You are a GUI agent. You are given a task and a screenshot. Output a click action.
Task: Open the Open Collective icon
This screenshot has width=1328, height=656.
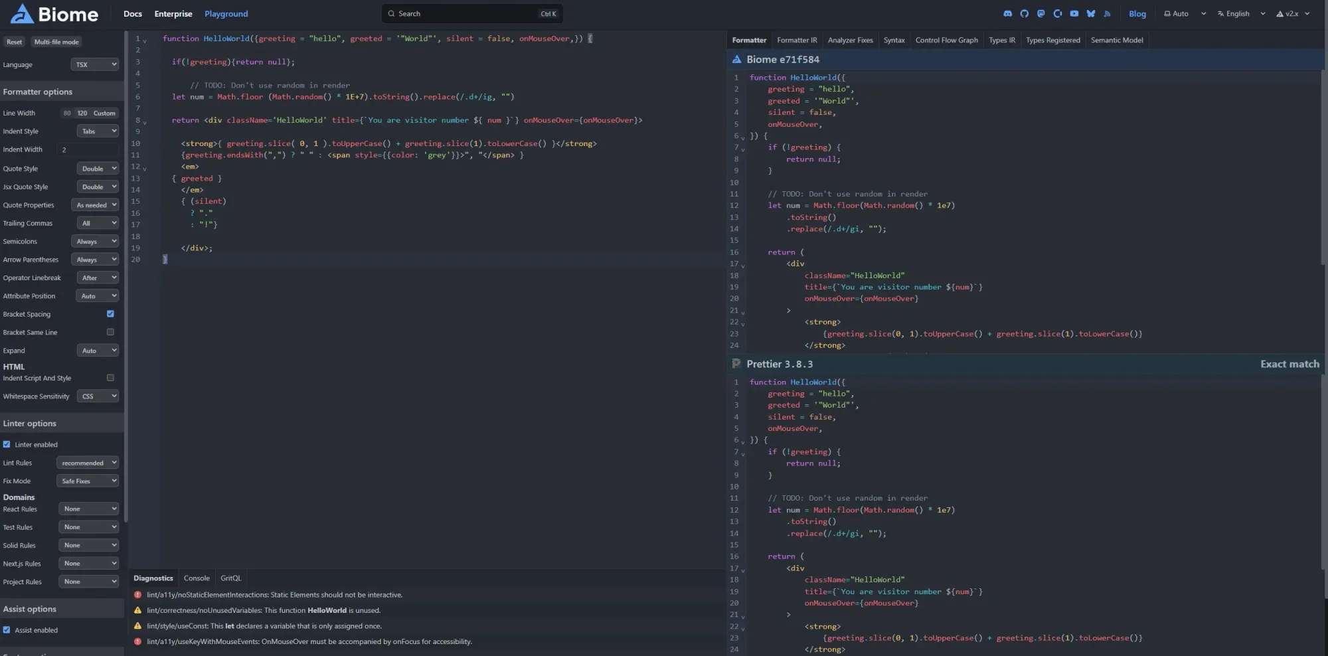point(1057,13)
